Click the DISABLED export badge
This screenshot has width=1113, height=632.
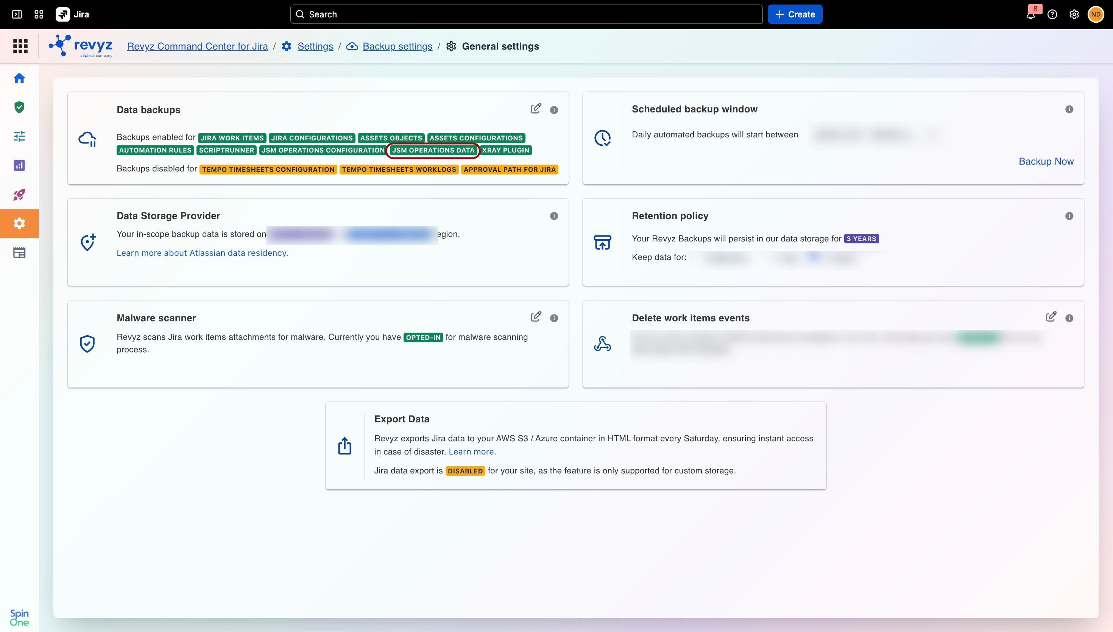pos(465,471)
